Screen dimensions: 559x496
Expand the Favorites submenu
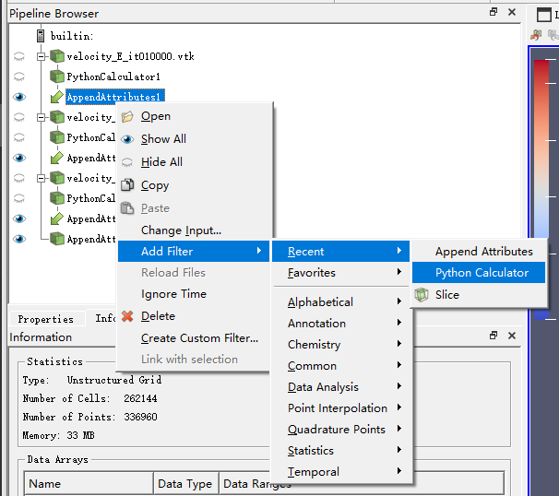340,273
